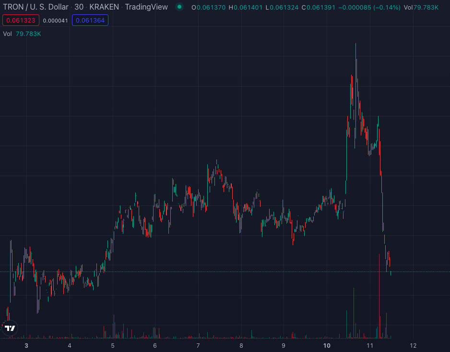Click the blue buy price 0.061364 button
Image resolution: width=450 pixels, height=352 pixels.
tap(90, 20)
